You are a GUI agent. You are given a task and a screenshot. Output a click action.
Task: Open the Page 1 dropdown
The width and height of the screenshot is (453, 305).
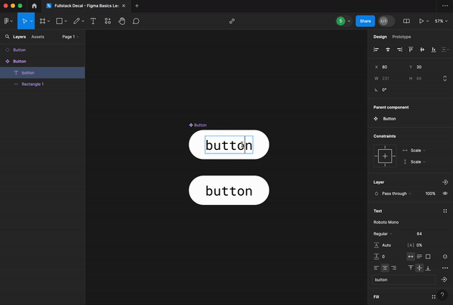coord(70,37)
